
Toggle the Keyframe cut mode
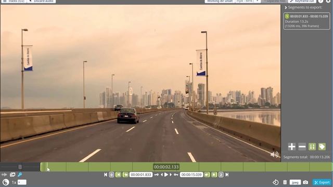[302, 1]
